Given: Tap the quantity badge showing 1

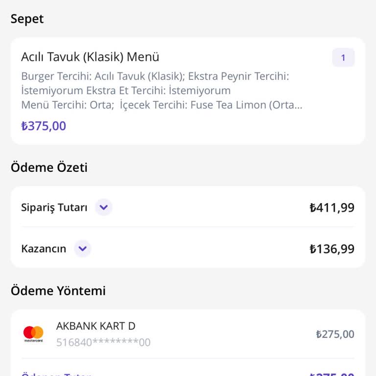Looking at the screenshot, I should click(x=343, y=58).
